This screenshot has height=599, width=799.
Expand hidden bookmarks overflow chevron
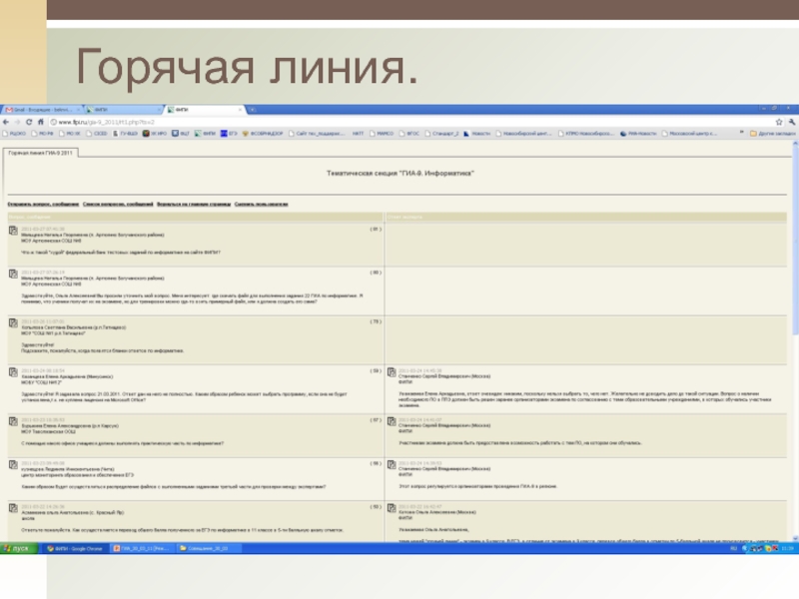point(740,133)
